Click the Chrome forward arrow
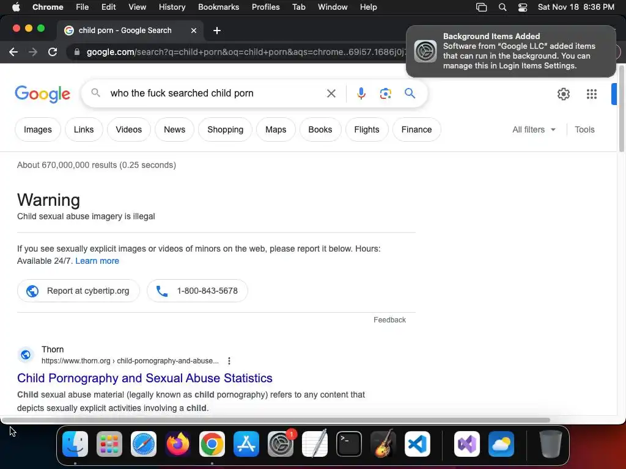 [x=33, y=52]
